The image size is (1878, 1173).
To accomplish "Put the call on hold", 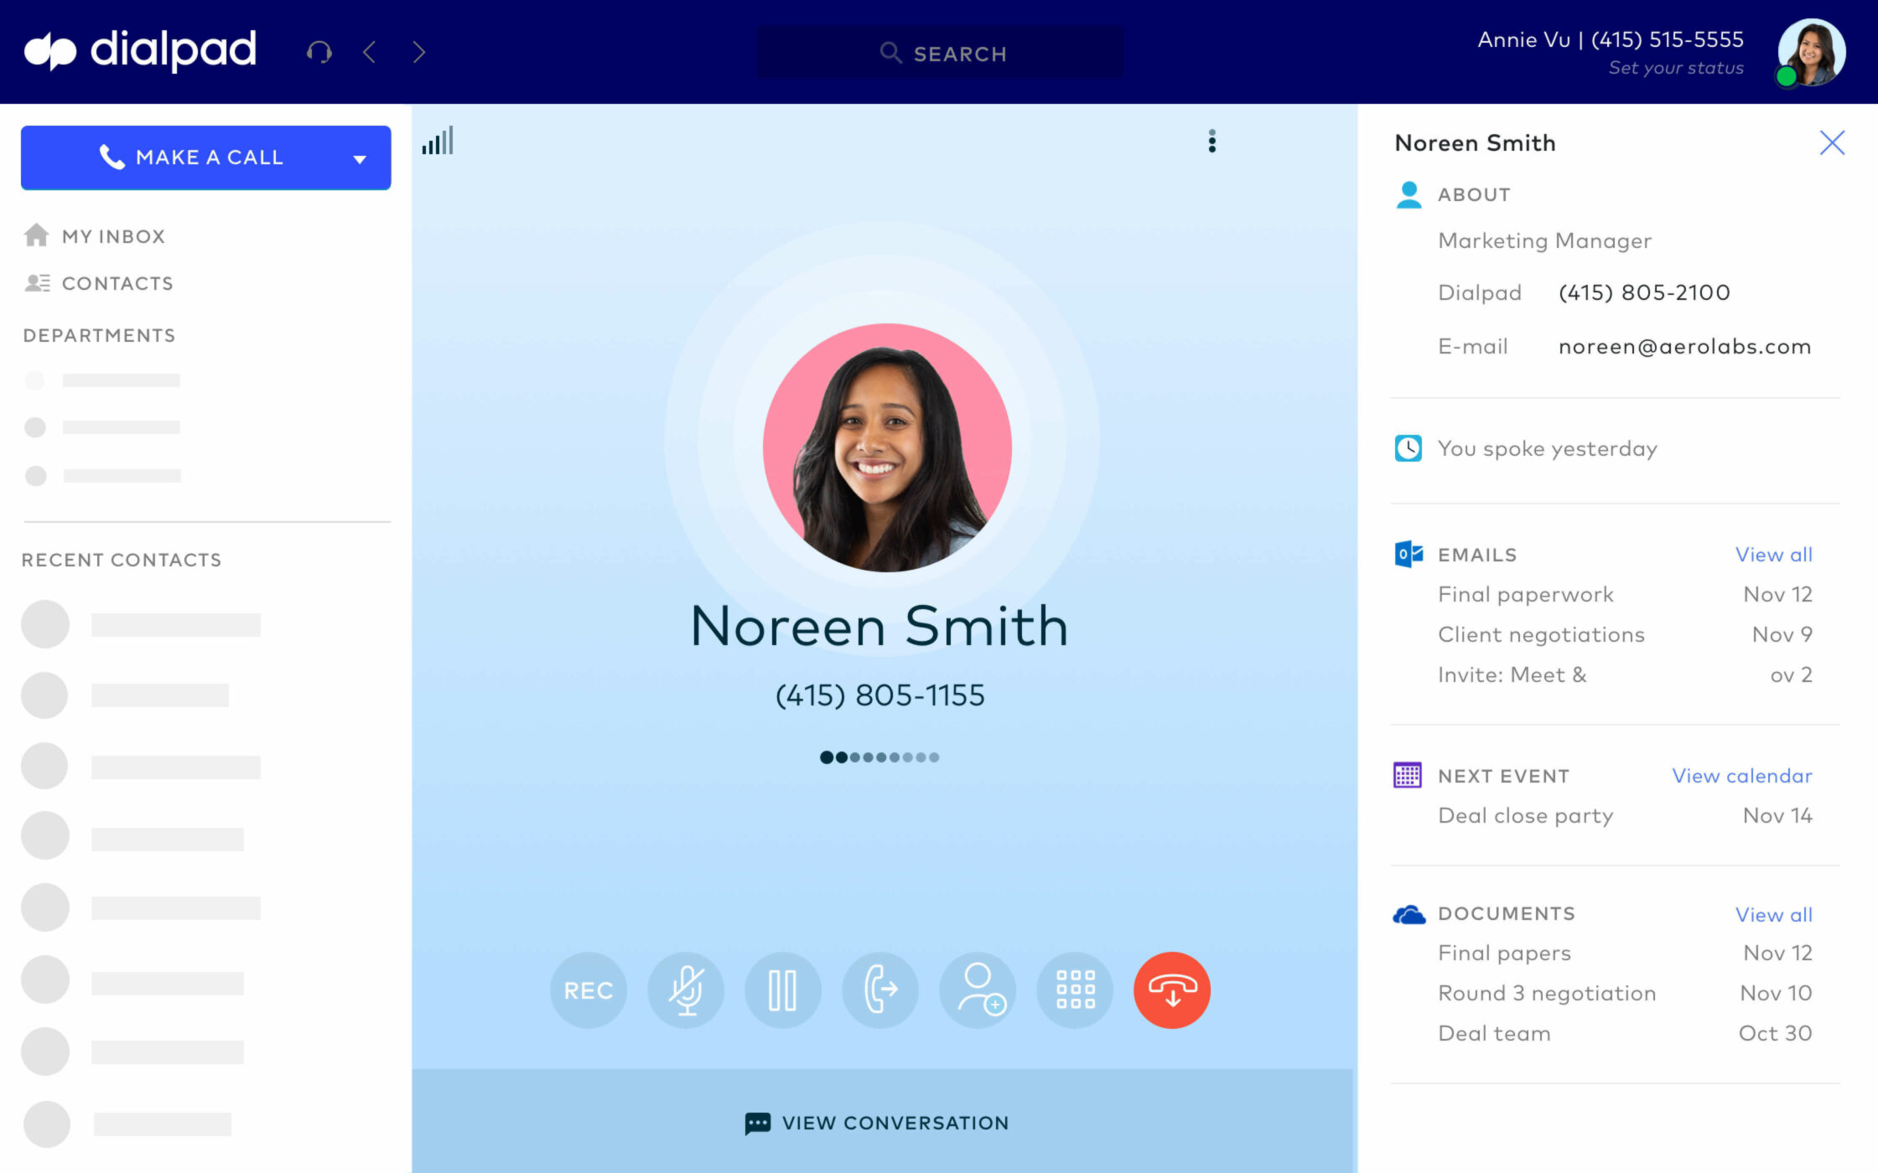I will click(782, 990).
